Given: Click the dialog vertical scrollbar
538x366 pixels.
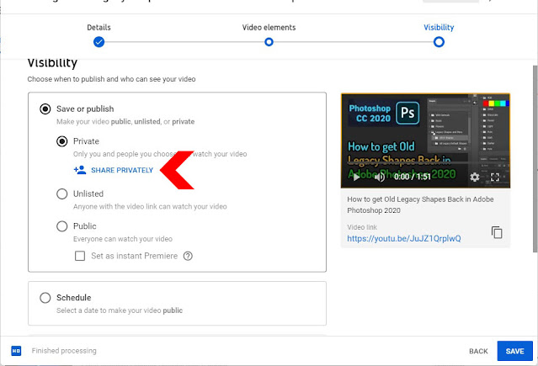Looking at the screenshot, I should point(535,159).
